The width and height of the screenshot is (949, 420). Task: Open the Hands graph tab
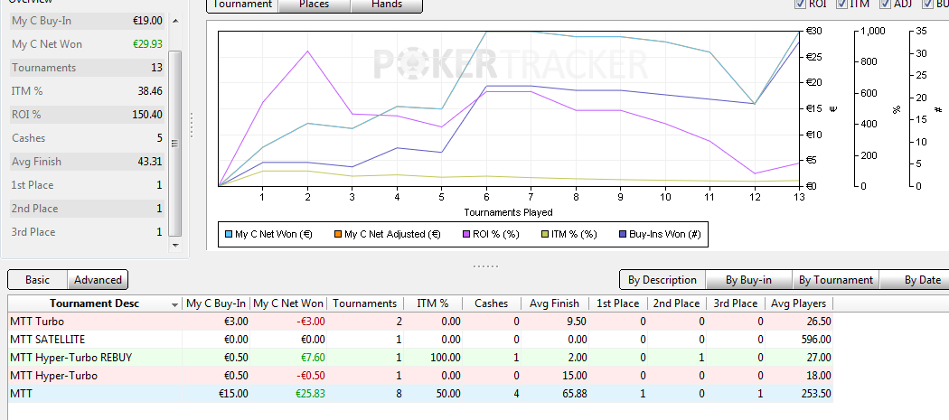click(387, 5)
